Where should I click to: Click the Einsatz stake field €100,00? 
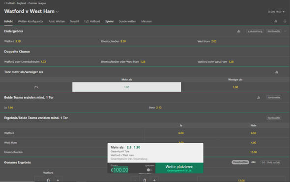tap(119, 170)
